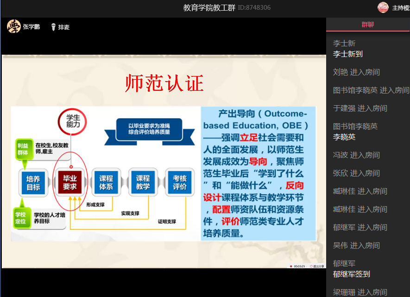410x297 pixels.
Task: Click the chat message 郁继军签到
Action: (x=351, y=274)
